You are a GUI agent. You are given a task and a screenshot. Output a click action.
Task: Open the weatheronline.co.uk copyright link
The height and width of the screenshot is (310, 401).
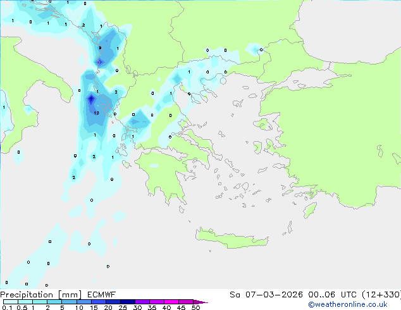[348, 304]
